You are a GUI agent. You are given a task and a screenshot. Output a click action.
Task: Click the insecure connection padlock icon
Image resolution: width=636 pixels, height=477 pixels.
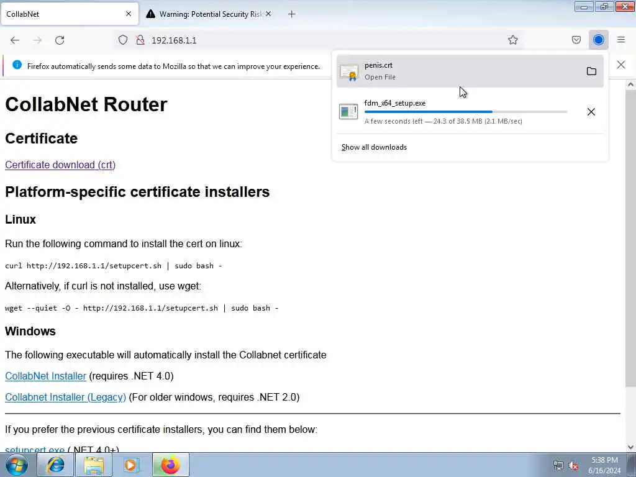(140, 40)
